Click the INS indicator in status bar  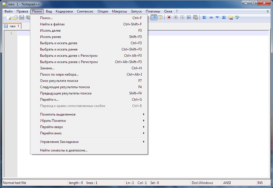coord(260,183)
